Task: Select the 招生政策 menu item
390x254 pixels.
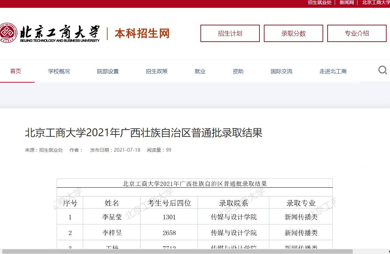Action: click(156, 71)
